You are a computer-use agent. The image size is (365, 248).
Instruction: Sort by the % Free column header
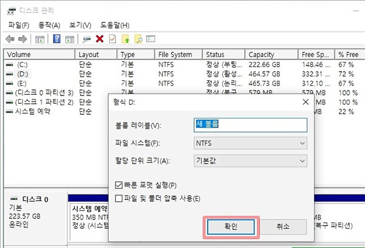[x=350, y=55]
